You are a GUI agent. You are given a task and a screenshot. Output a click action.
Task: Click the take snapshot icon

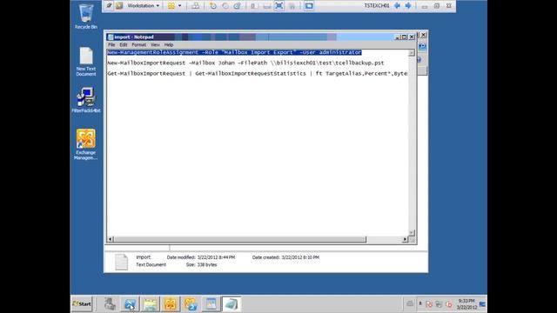point(213,6)
